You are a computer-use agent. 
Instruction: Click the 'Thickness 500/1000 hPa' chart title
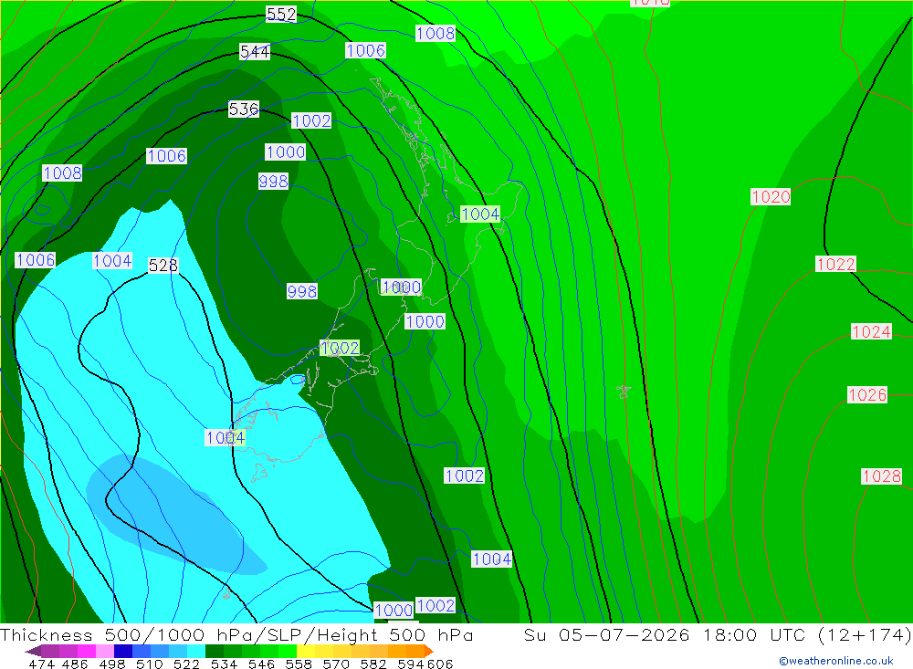click(125, 634)
